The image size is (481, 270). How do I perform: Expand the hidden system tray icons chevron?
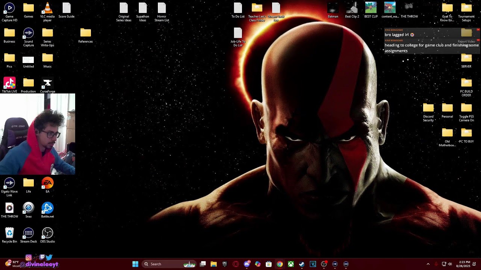428,264
